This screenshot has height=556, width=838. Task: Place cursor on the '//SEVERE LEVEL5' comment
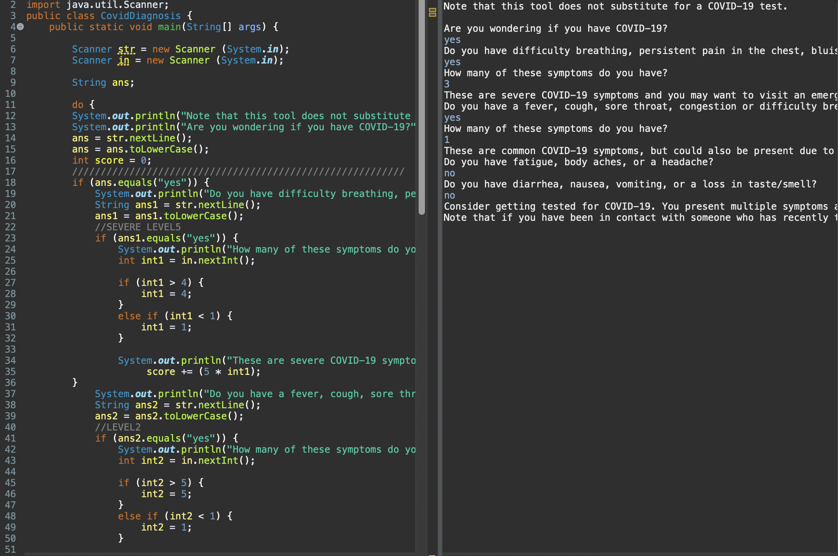pos(137,227)
